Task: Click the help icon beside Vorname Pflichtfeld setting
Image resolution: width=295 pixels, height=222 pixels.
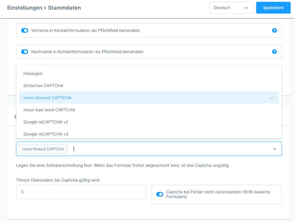Action: pyautogui.click(x=274, y=30)
